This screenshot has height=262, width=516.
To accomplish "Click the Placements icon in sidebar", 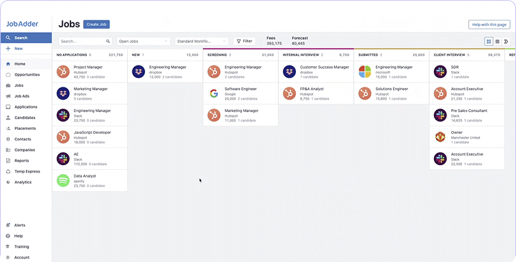I will pyautogui.click(x=8, y=128).
